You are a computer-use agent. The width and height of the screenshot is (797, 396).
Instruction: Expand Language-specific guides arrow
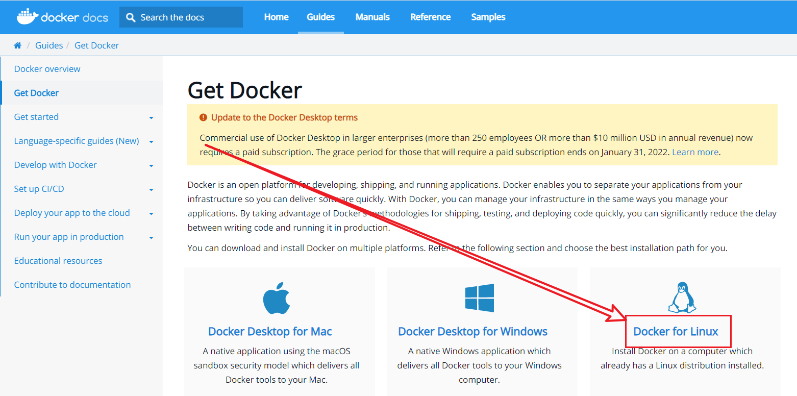tap(151, 142)
